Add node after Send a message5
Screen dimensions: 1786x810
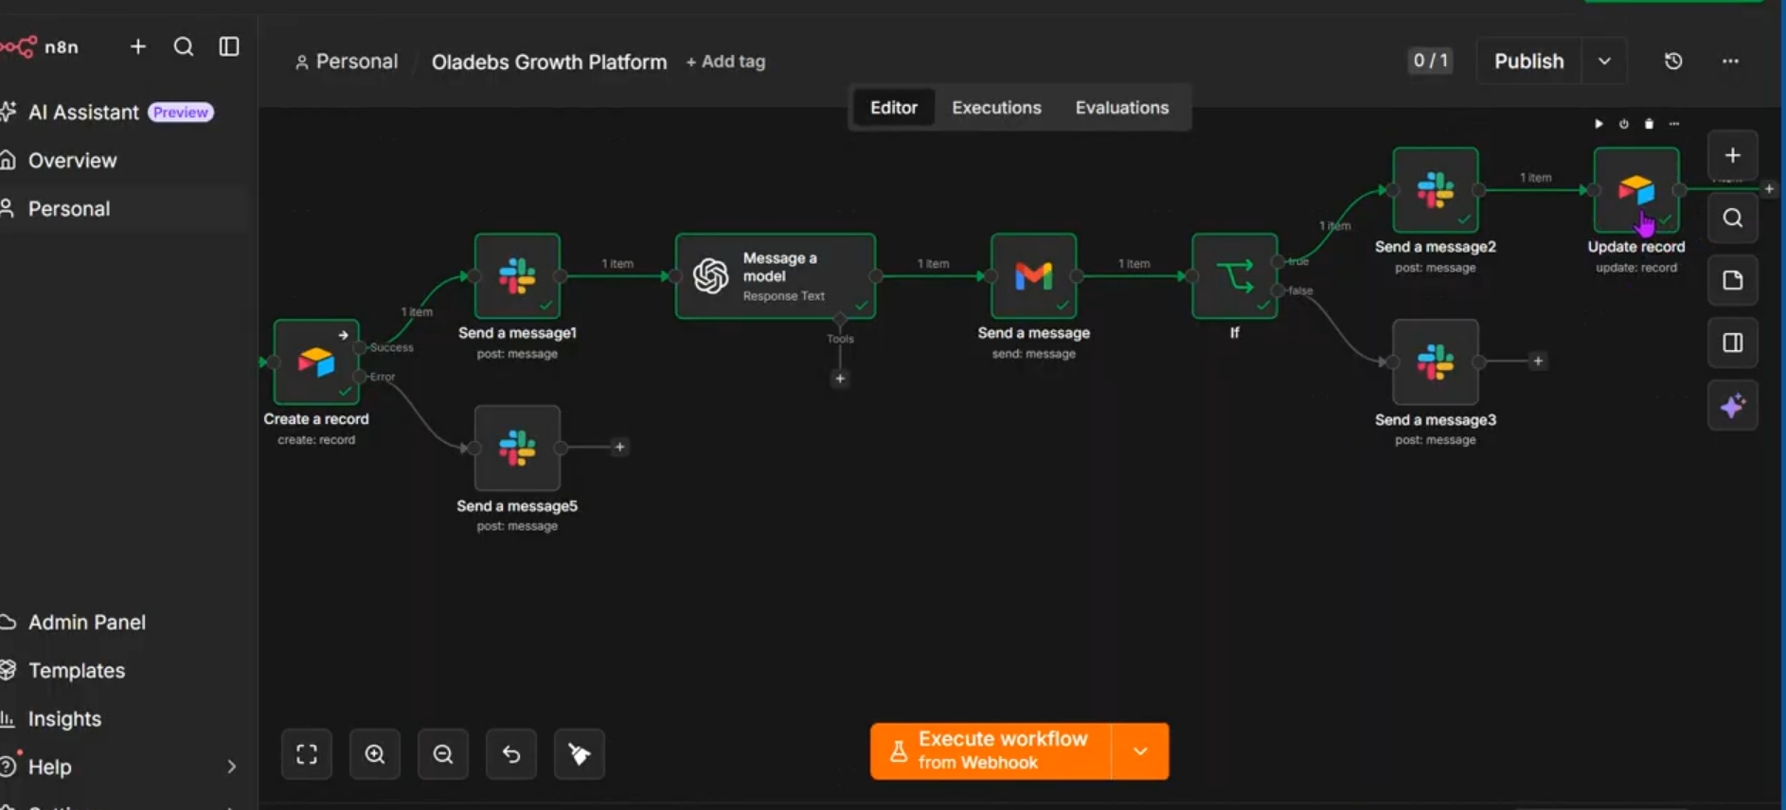pyautogui.click(x=619, y=447)
